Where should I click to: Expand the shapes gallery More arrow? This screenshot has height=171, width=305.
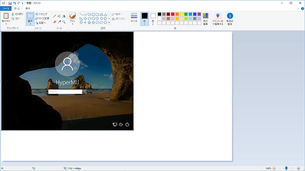109,23
